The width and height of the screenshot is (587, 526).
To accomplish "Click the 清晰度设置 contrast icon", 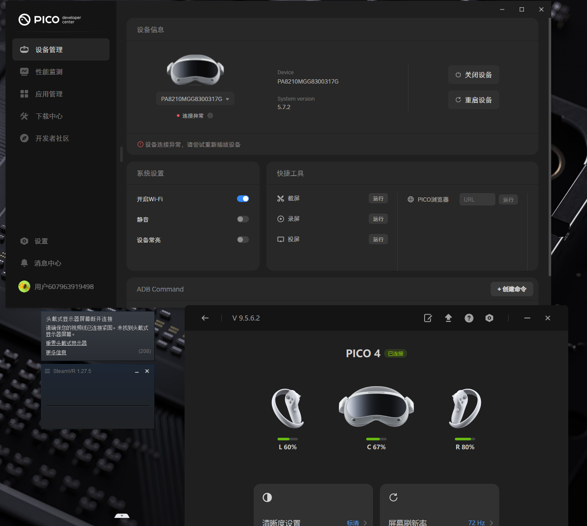I will pos(267,497).
